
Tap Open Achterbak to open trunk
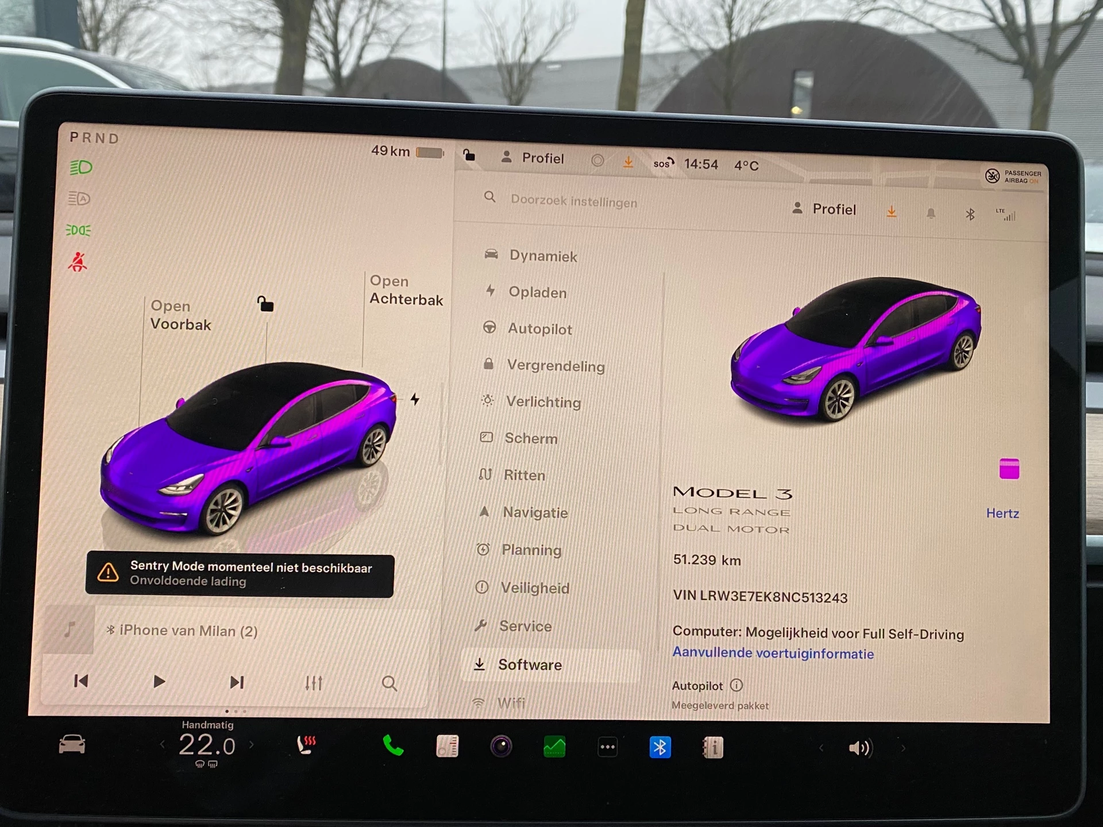pyautogui.click(x=406, y=290)
